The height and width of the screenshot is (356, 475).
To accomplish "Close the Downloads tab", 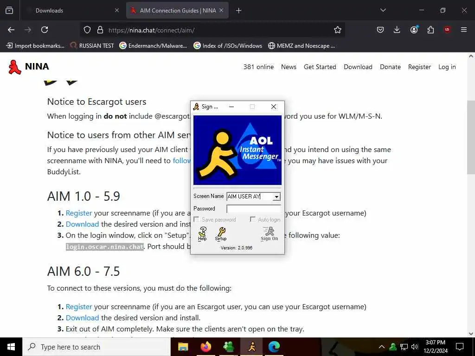I will [117, 11].
